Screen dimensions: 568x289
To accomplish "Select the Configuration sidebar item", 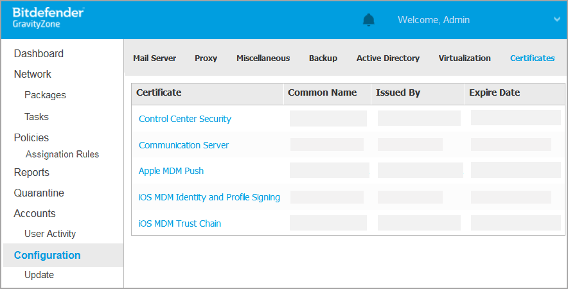I will (x=63, y=256).
